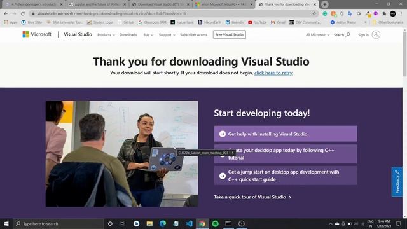This screenshot has width=407, height=229.
Task: Go forward in browser history
Action: pos(14,13)
